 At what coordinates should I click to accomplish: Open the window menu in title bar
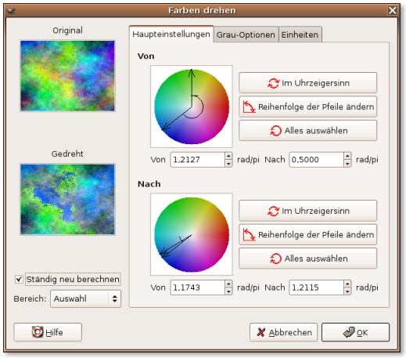coord(11,11)
